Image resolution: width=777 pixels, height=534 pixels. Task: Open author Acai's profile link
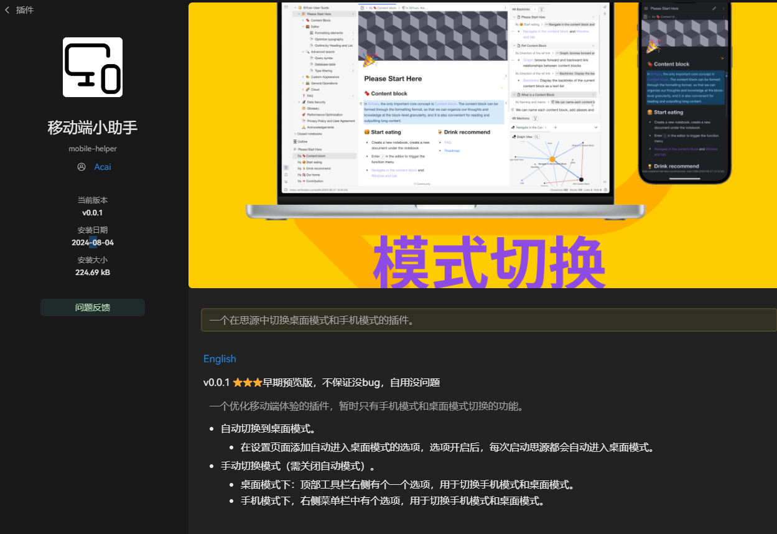(x=103, y=167)
